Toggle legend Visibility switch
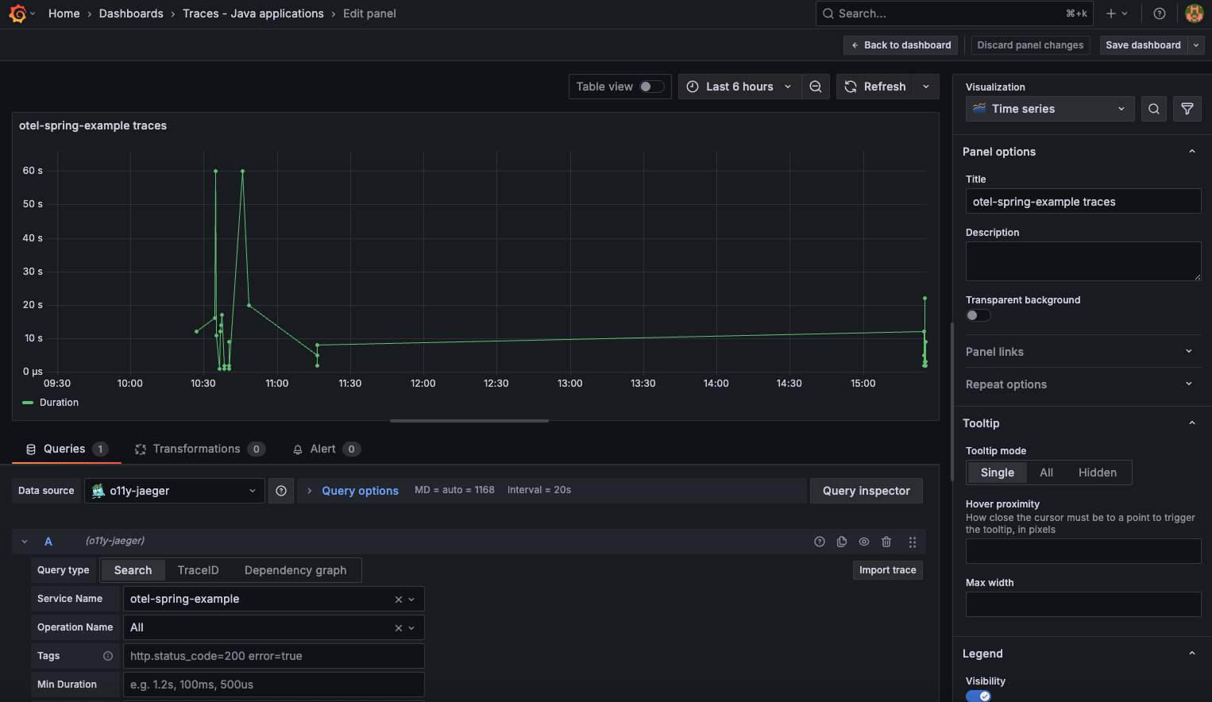Image resolution: width=1212 pixels, height=702 pixels. click(x=978, y=696)
